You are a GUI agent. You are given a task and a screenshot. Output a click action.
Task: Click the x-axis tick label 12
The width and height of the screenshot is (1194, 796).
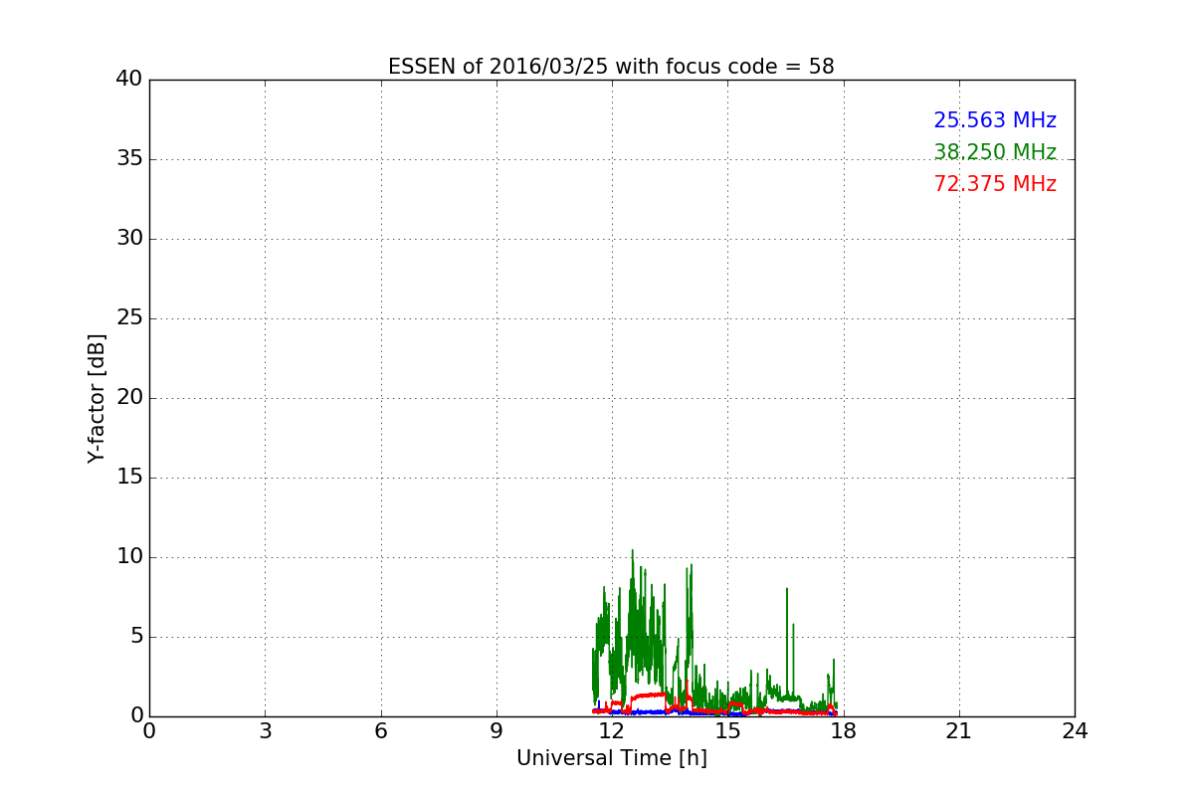coord(612,731)
